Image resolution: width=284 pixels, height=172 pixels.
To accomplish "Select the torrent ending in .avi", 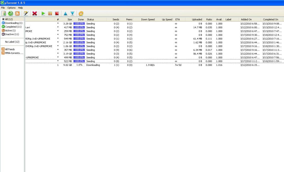I will coord(154,28).
